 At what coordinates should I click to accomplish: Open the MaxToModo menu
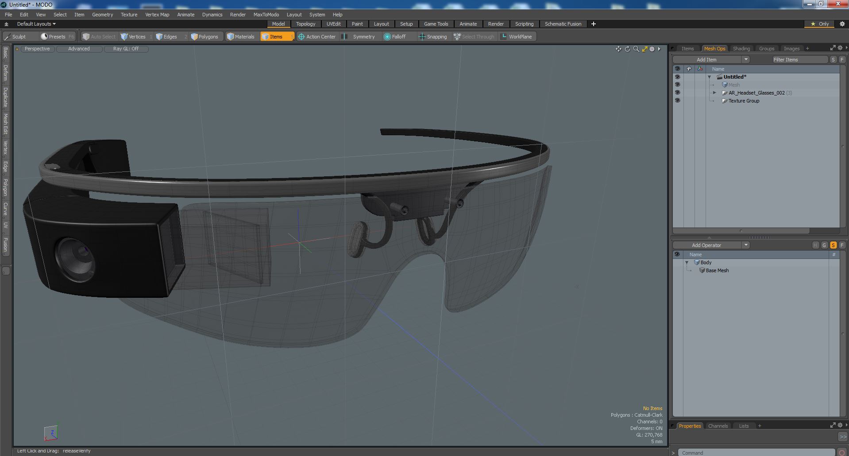tap(266, 15)
